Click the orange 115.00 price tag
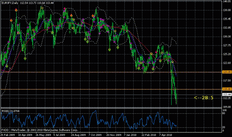This screenshot has width=232, height=137. (227, 89)
